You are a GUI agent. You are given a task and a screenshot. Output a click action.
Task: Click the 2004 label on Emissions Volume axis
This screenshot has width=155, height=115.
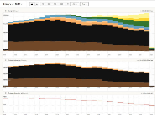(x=36, y=88)
